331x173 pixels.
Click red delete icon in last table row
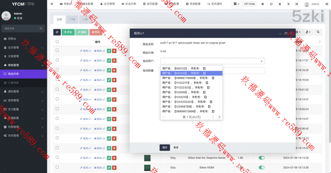click(x=114, y=168)
